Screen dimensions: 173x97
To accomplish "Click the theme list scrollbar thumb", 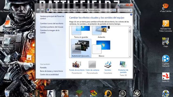I will [130, 31].
